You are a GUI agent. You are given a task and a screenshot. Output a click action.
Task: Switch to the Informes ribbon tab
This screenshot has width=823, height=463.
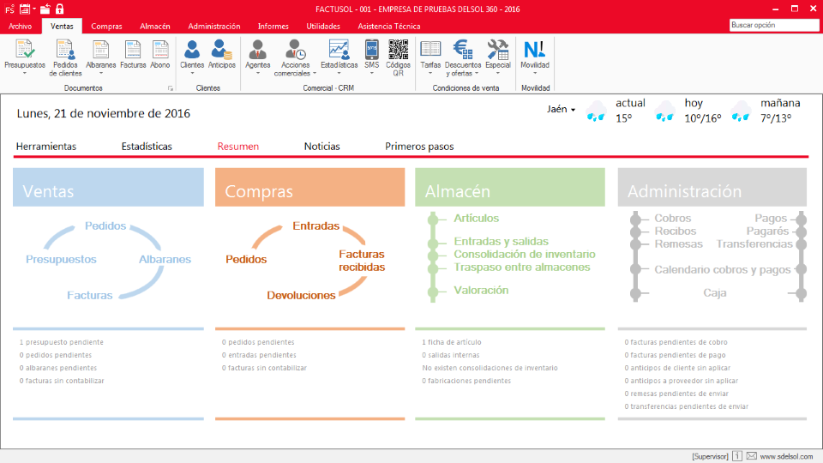(x=273, y=27)
